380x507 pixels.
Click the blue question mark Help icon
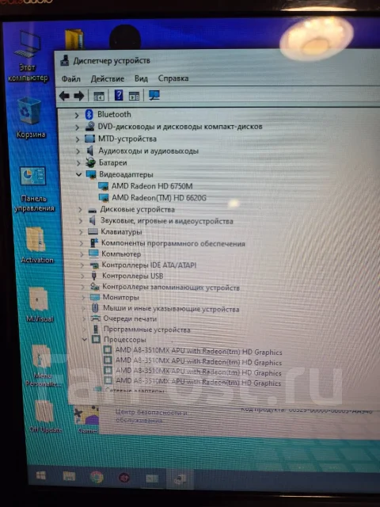coord(119,95)
